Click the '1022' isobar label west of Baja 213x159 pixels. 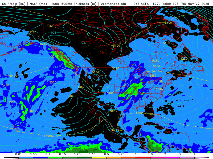point(61,114)
